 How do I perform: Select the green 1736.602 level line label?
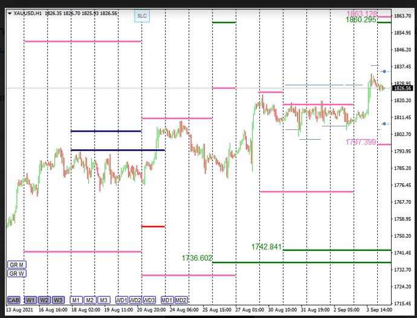pyautogui.click(x=197, y=258)
